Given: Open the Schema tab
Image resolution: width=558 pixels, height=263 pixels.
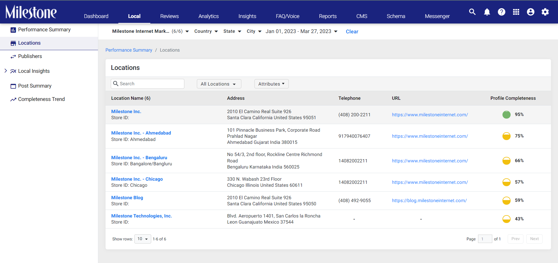Looking at the screenshot, I should 396,16.
